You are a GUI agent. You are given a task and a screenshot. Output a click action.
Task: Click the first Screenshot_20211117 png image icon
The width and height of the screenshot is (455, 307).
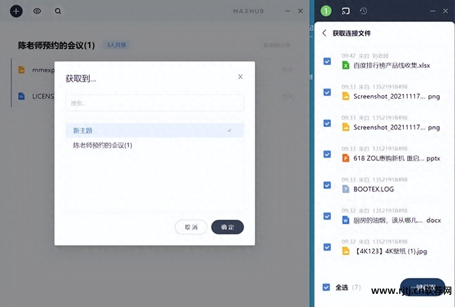(x=346, y=96)
